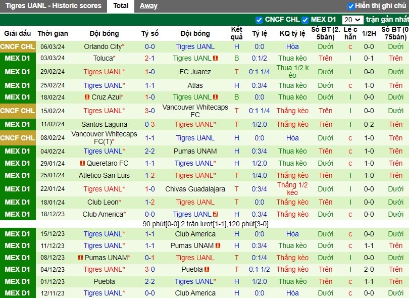Click CNCF CHL league label in 06/03/24 row

click(18, 46)
